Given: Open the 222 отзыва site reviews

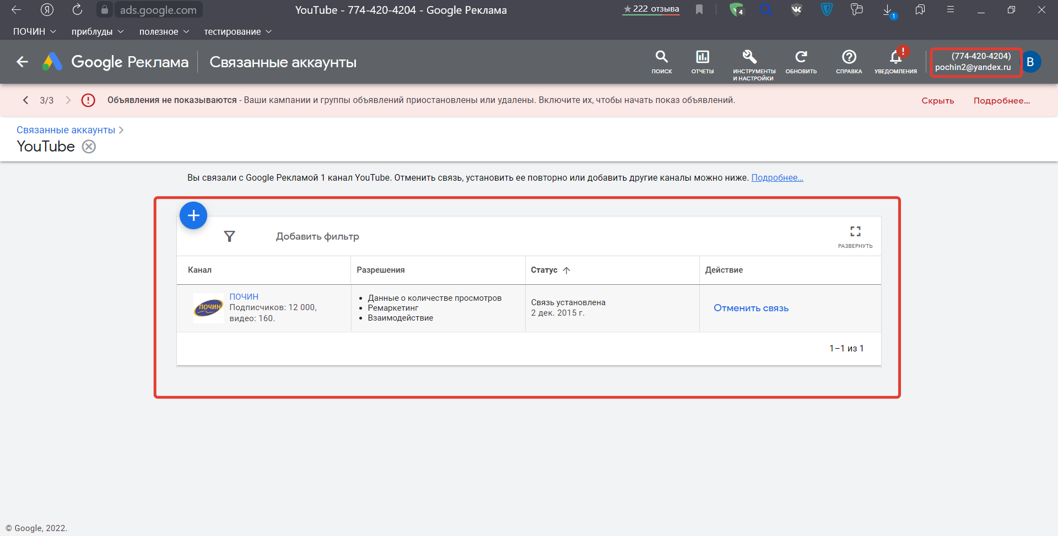Looking at the screenshot, I should (x=651, y=9).
